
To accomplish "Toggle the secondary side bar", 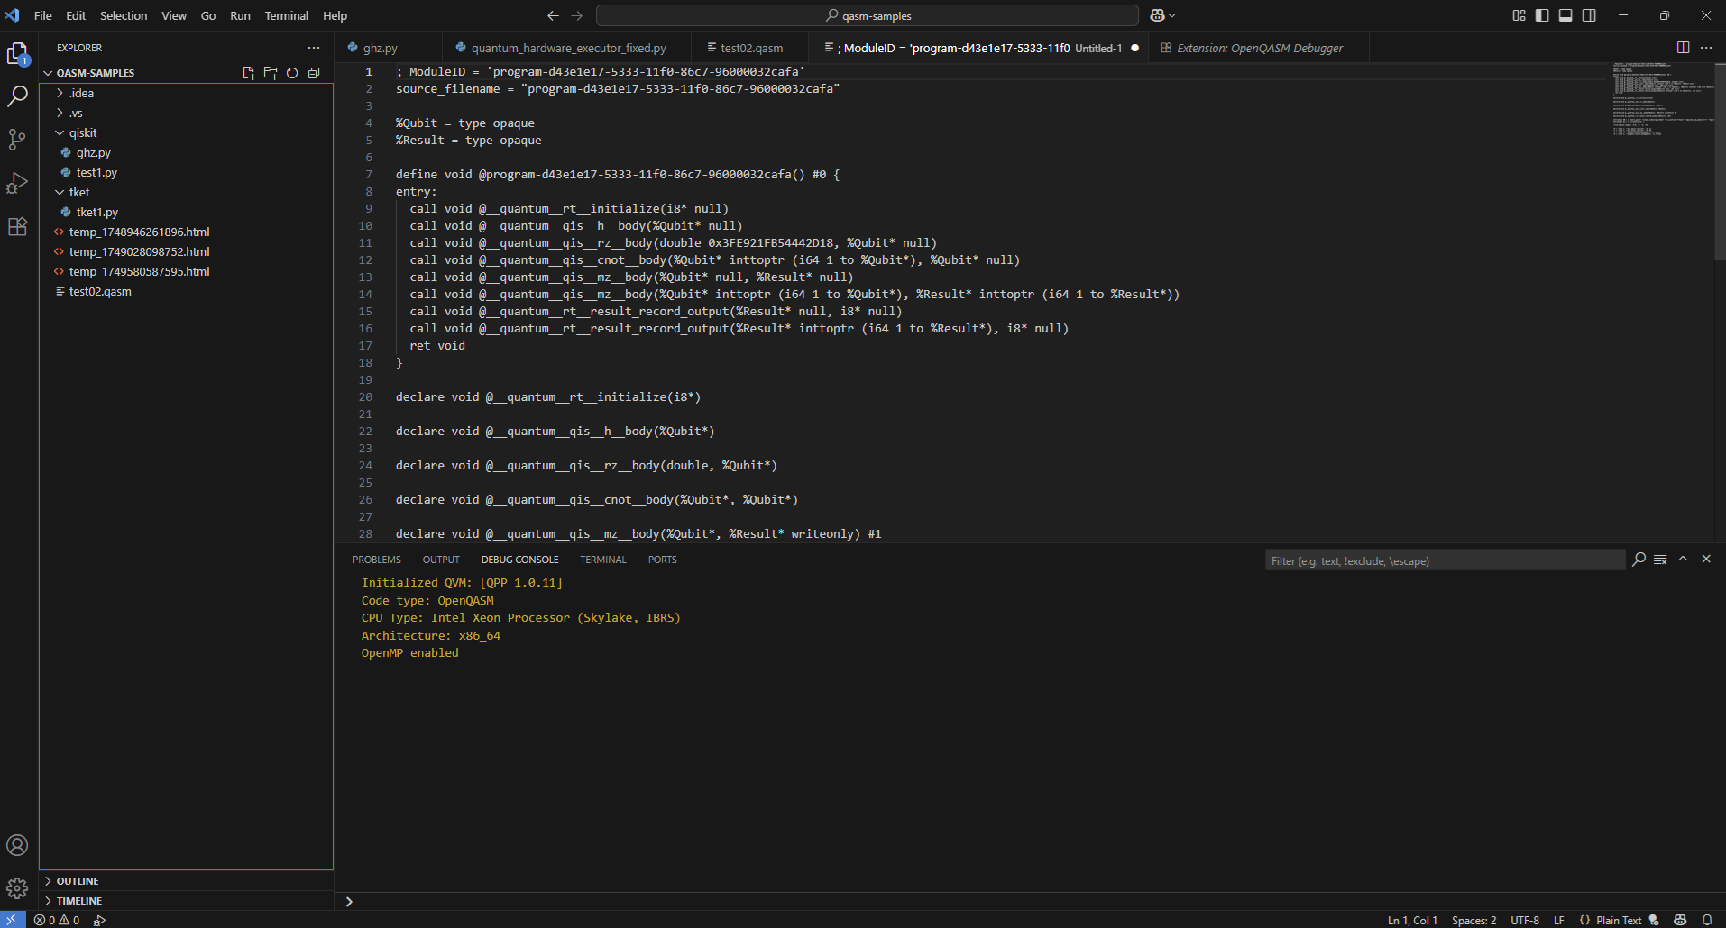I will [1589, 15].
